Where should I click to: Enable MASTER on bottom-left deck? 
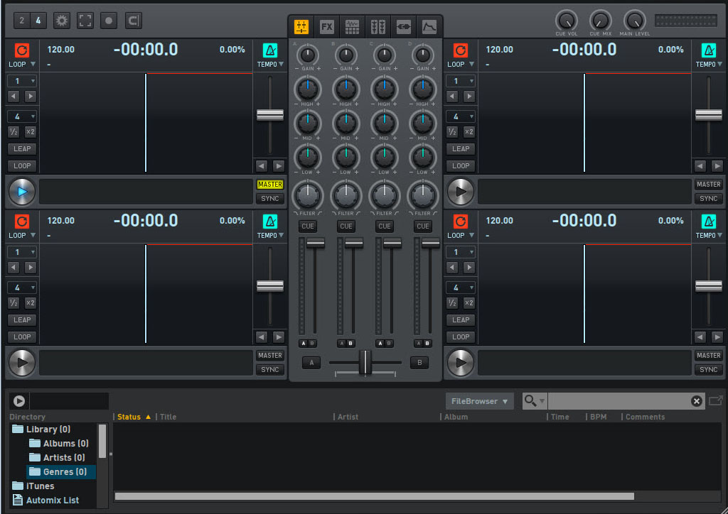coord(269,356)
